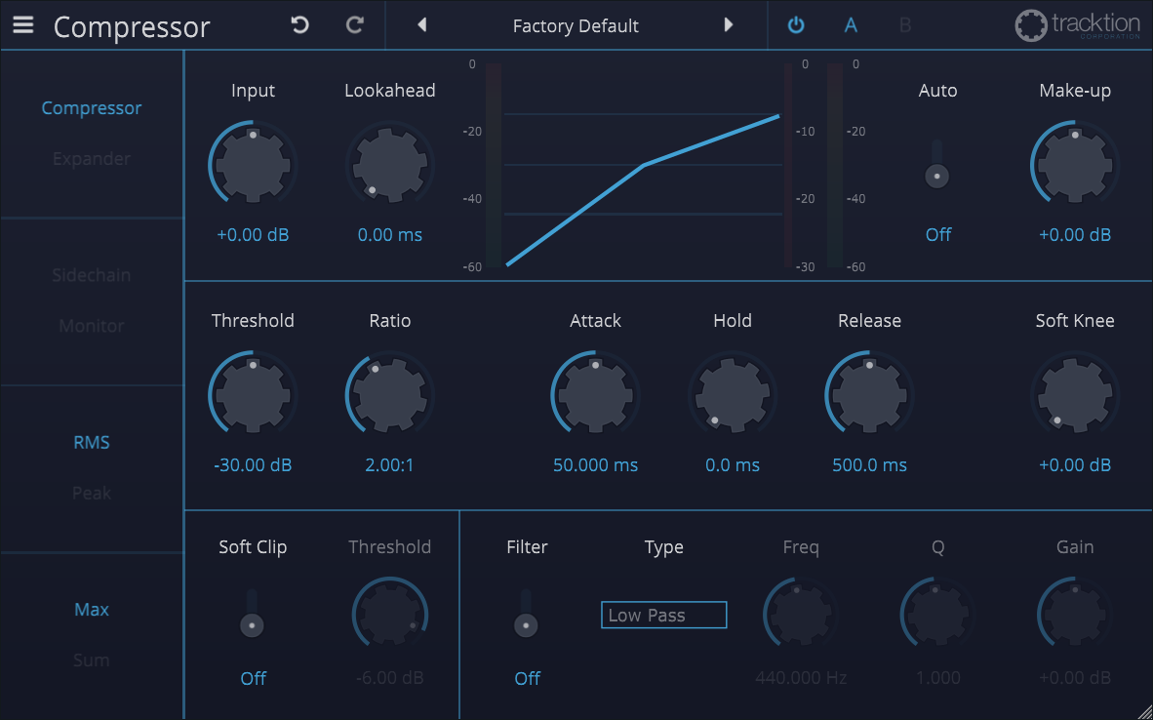
Task: Open the Low Pass filter type dropdown
Action: pos(663,616)
